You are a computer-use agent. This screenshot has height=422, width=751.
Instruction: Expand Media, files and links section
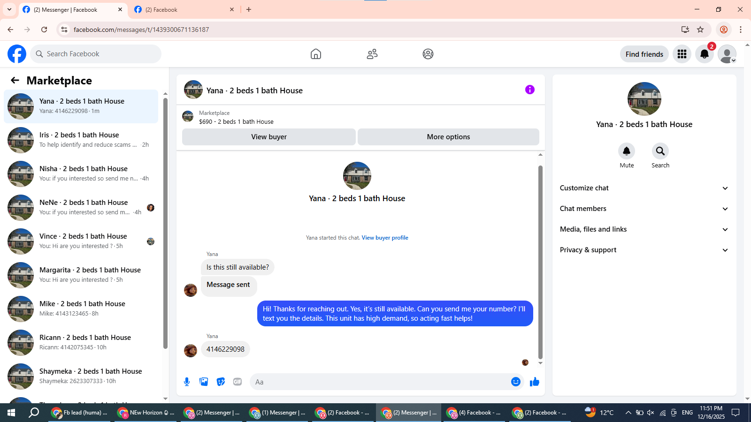[644, 229]
